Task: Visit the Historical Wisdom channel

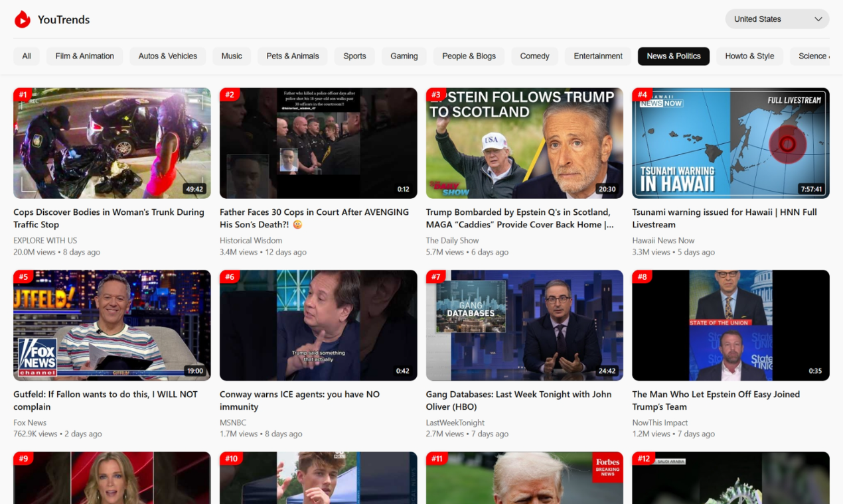Action: click(251, 241)
